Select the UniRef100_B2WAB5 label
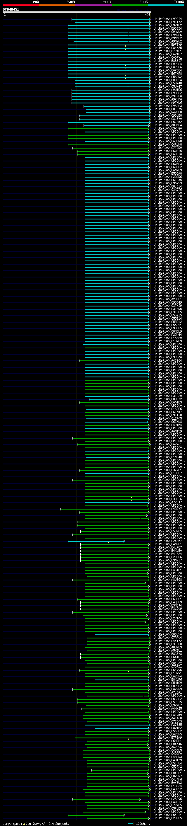The width and height of the screenshot is (187, 826). tap(168, 818)
